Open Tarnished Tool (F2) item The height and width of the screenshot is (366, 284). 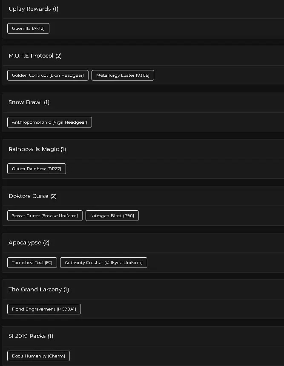coord(32,263)
